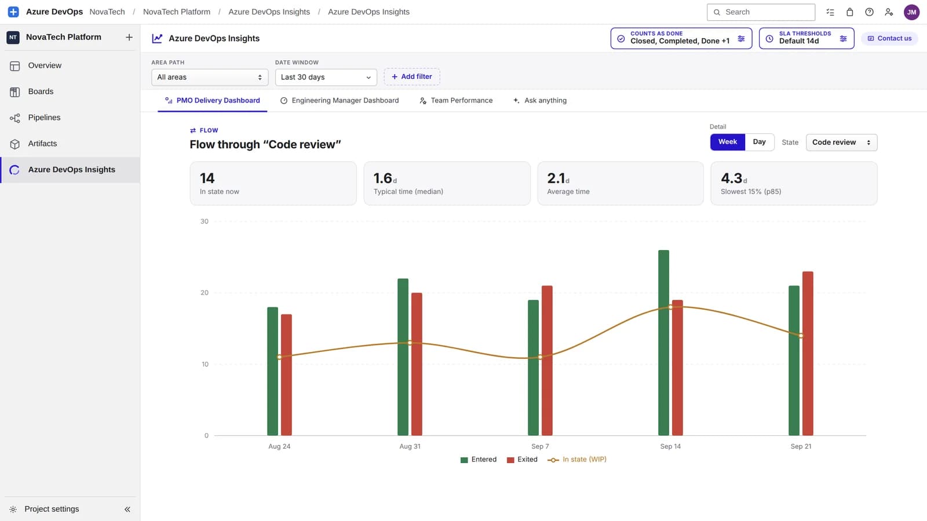This screenshot has width=927, height=521.
Task: Click the Insights chart icon in header
Action: (157, 38)
